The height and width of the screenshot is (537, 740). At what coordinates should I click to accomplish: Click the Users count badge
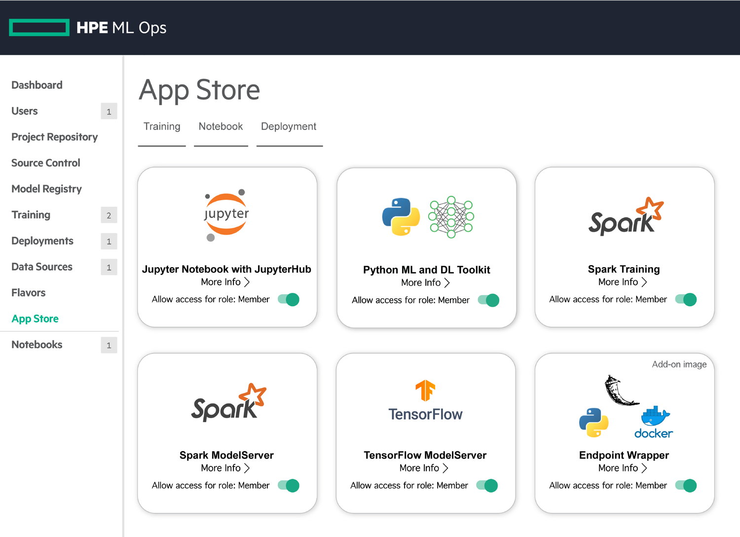tap(109, 111)
